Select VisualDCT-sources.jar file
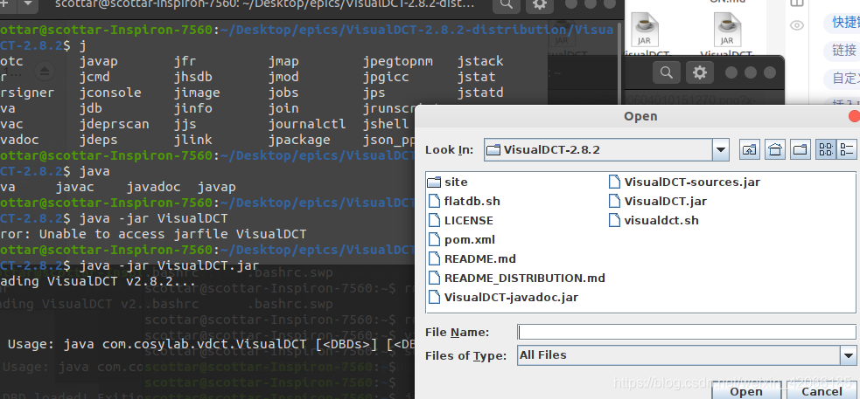 [685, 182]
